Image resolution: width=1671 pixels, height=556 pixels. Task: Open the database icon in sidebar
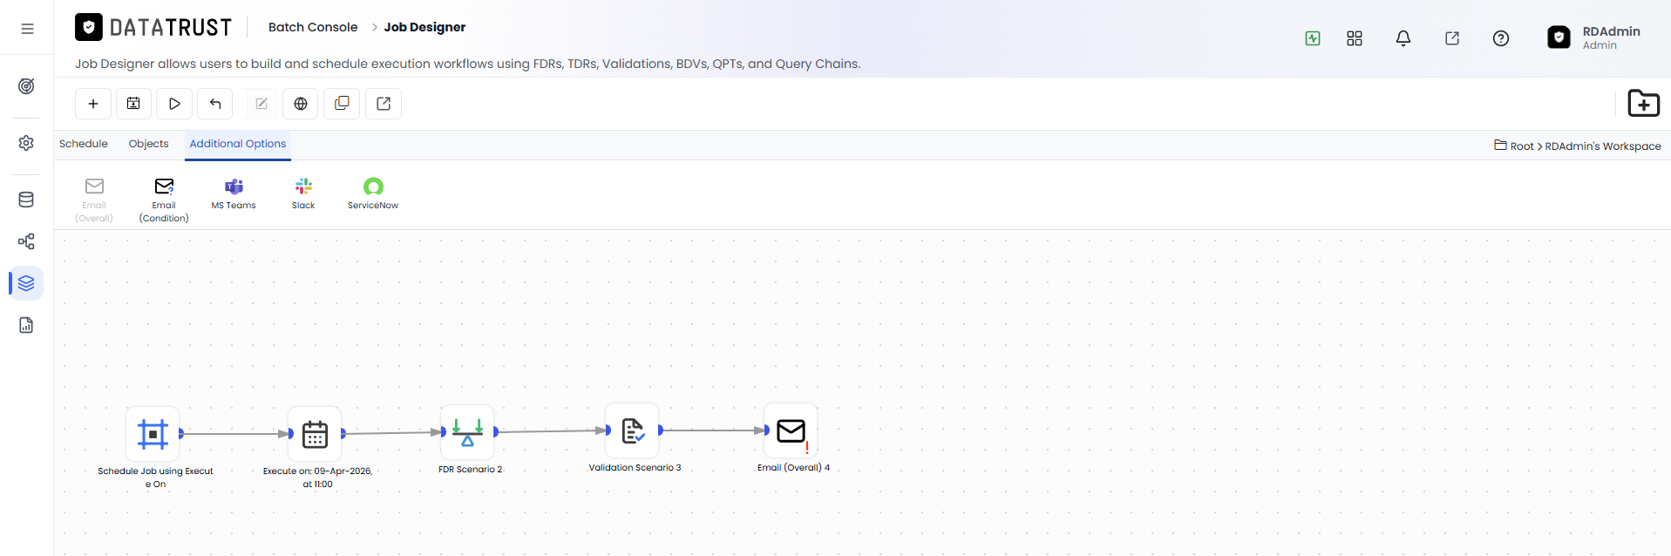pyautogui.click(x=26, y=200)
